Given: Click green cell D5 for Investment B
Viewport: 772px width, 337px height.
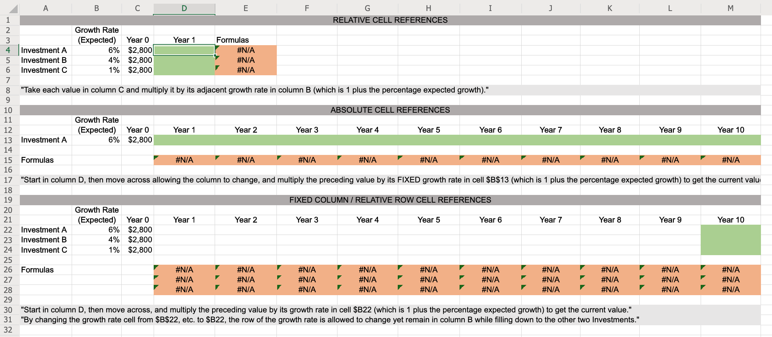Looking at the screenshot, I should pos(184,60).
